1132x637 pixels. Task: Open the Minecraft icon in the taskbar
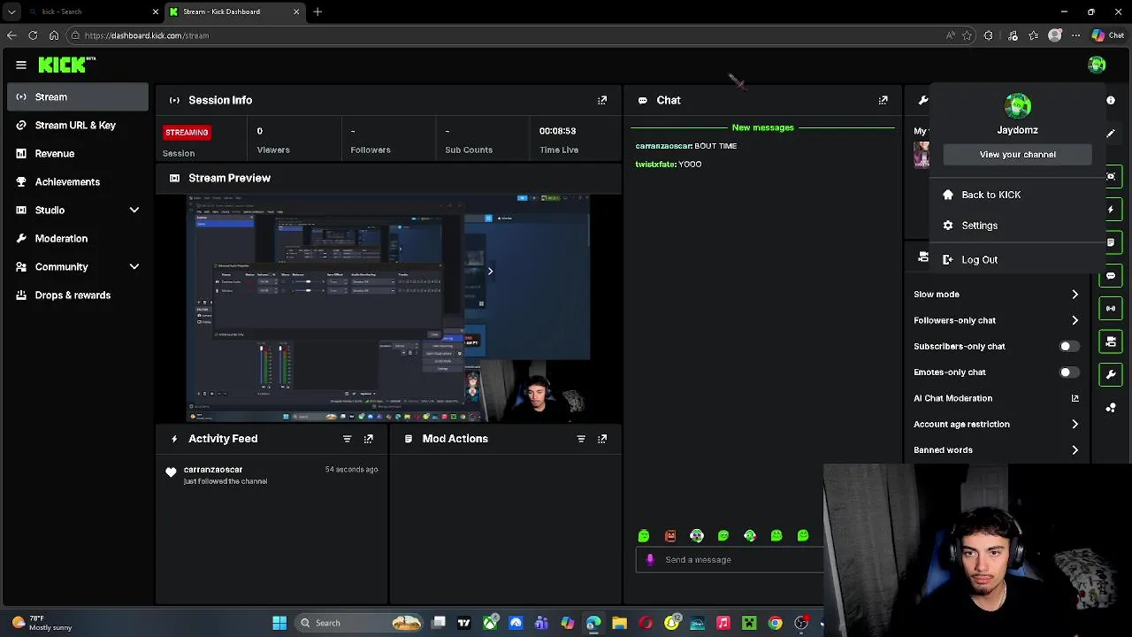749,623
